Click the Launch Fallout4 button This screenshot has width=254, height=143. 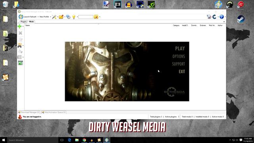[27, 17]
